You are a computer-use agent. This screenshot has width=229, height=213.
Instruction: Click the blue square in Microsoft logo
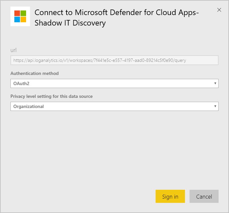tap(17, 19)
